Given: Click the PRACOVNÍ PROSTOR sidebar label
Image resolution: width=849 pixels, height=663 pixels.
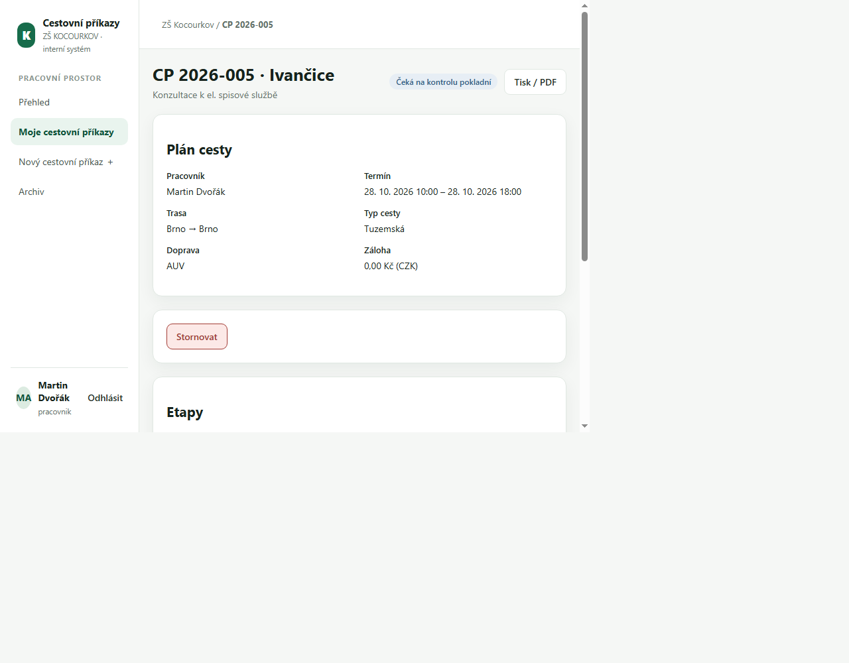Looking at the screenshot, I should [x=60, y=78].
